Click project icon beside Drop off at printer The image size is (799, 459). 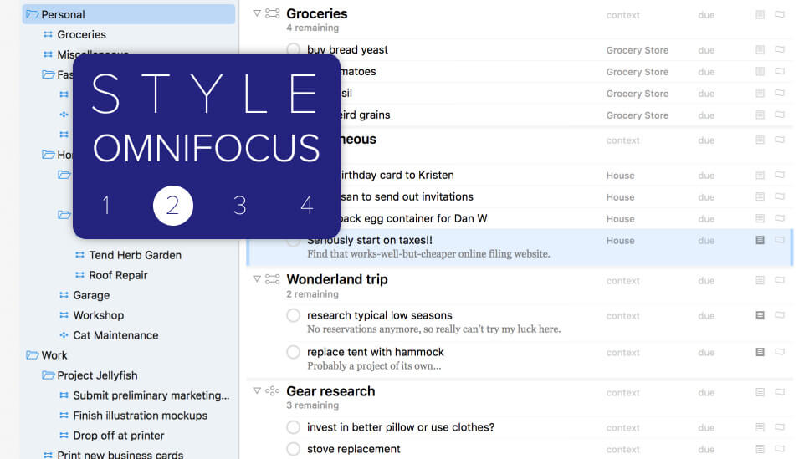tap(64, 436)
